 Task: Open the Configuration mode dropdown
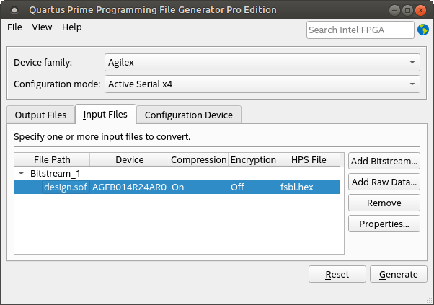tap(262, 84)
